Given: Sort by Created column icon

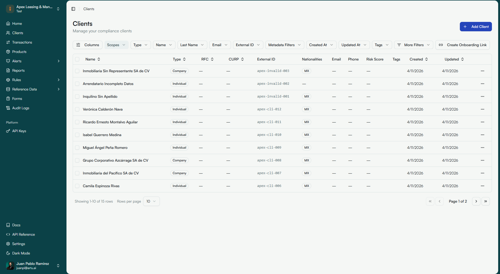Looking at the screenshot, I should [426, 59].
